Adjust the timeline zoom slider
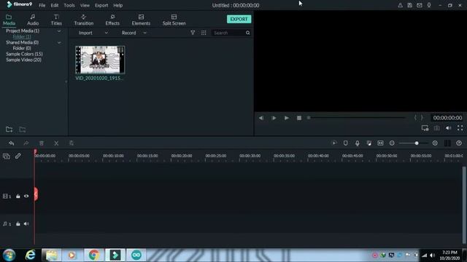Viewport: 467px width, 262px height. 414,143
